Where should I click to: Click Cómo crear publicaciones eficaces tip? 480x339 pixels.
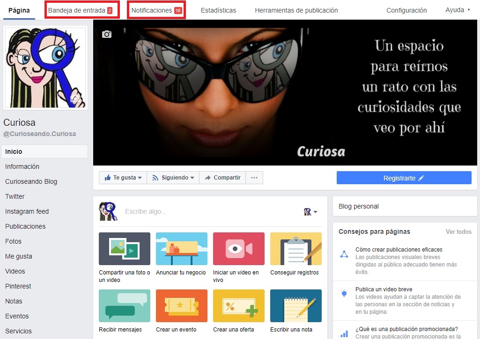(399, 249)
